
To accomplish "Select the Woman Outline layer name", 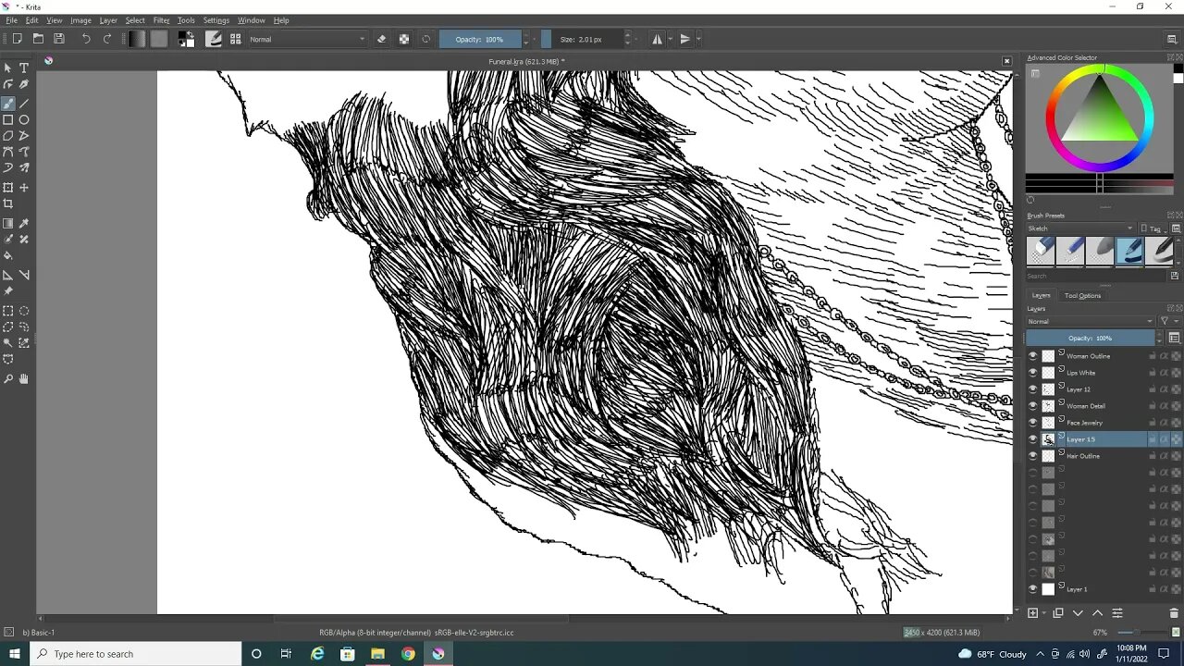I will pos(1088,356).
